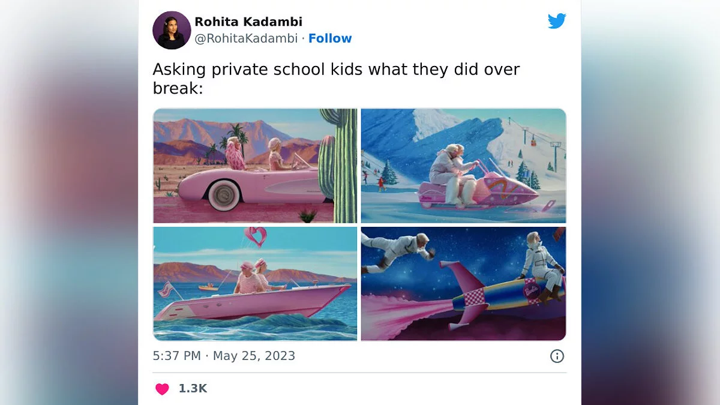
Task: Open Rohita Kadambi's profile avatar
Action: point(172,30)
